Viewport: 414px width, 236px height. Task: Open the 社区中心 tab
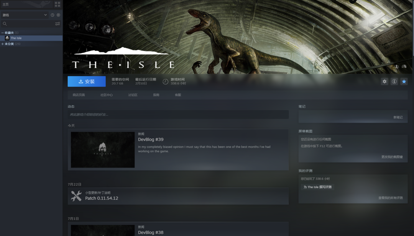[107, 95]
